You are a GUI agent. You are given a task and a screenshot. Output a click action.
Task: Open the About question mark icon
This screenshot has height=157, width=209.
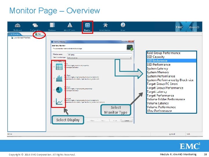(x=123, y=25)
